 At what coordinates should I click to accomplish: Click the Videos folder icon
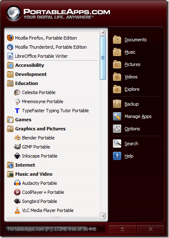tap(117, 77)
